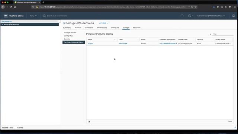Click the column toggle icon in table footer

(89, 122)
